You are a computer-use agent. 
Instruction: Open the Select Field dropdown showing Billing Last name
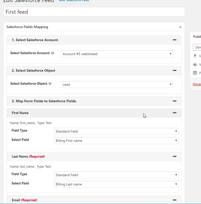(116, 184)
